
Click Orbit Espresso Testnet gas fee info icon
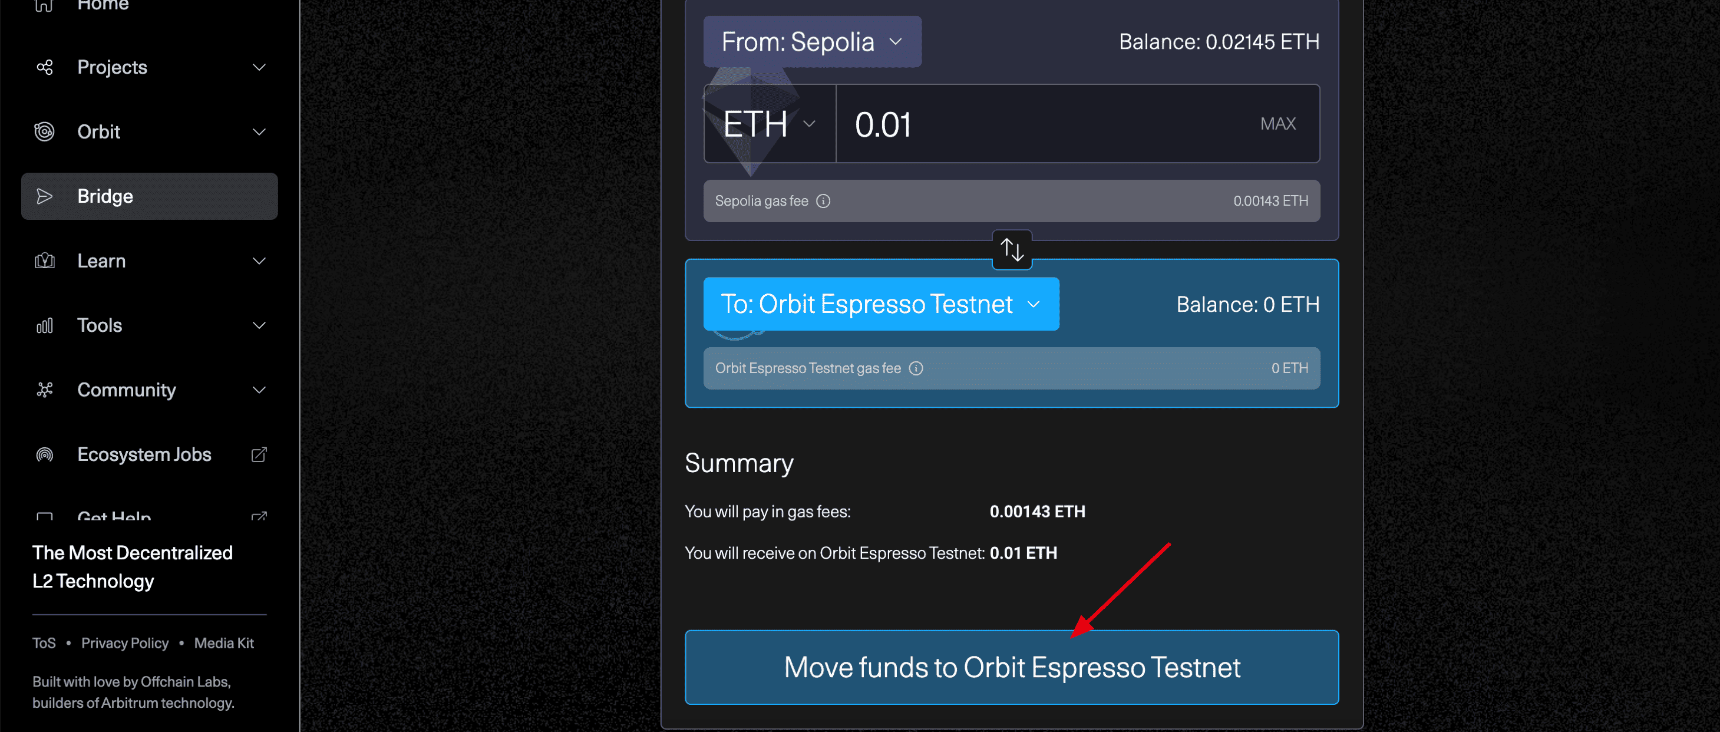pyautogui.click(x=916, y=368)
